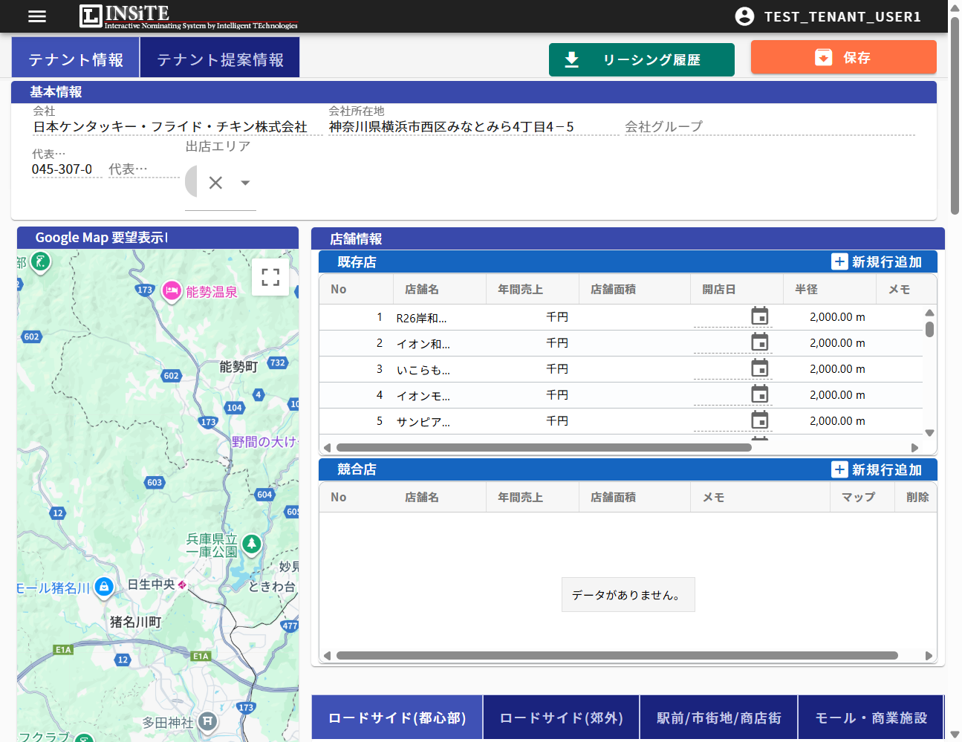Screen dimensions: 962x742
Task: Click plus icon on 競合店 新規行追加
Action: 839,469
